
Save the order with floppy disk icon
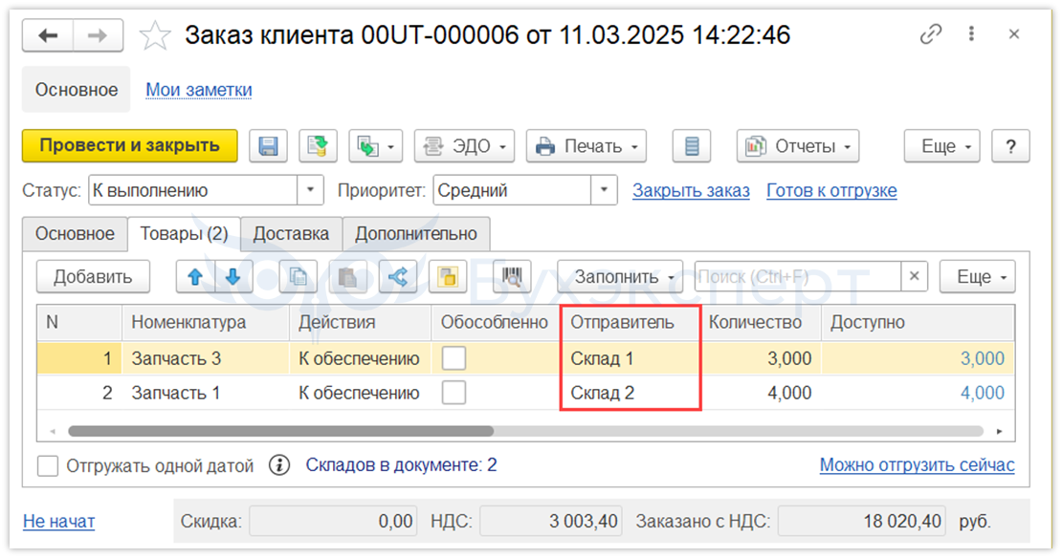click(268, 146)
